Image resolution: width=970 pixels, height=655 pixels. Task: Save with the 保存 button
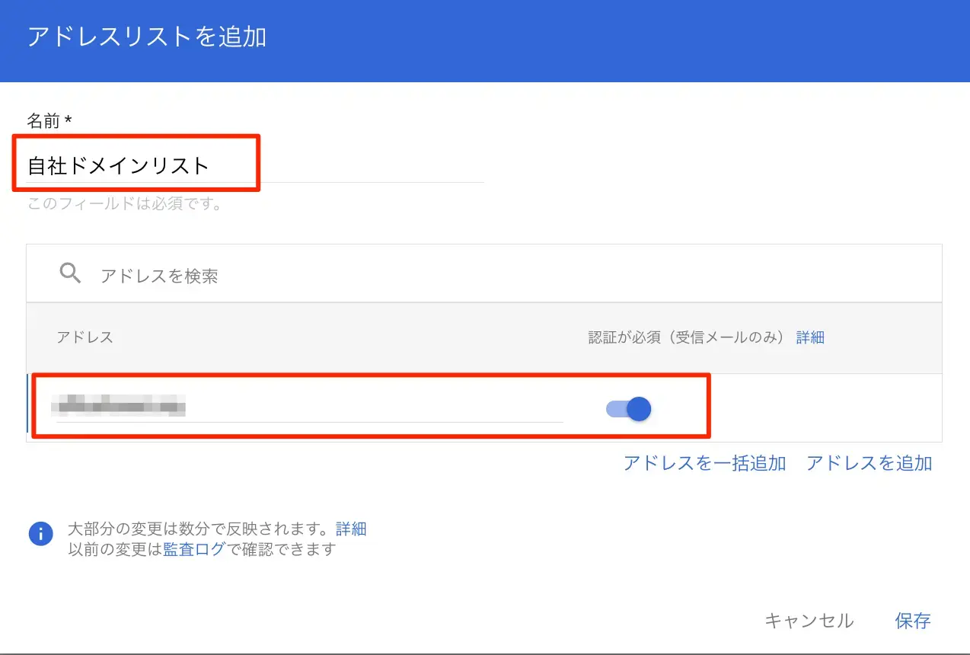click(912, 621)
